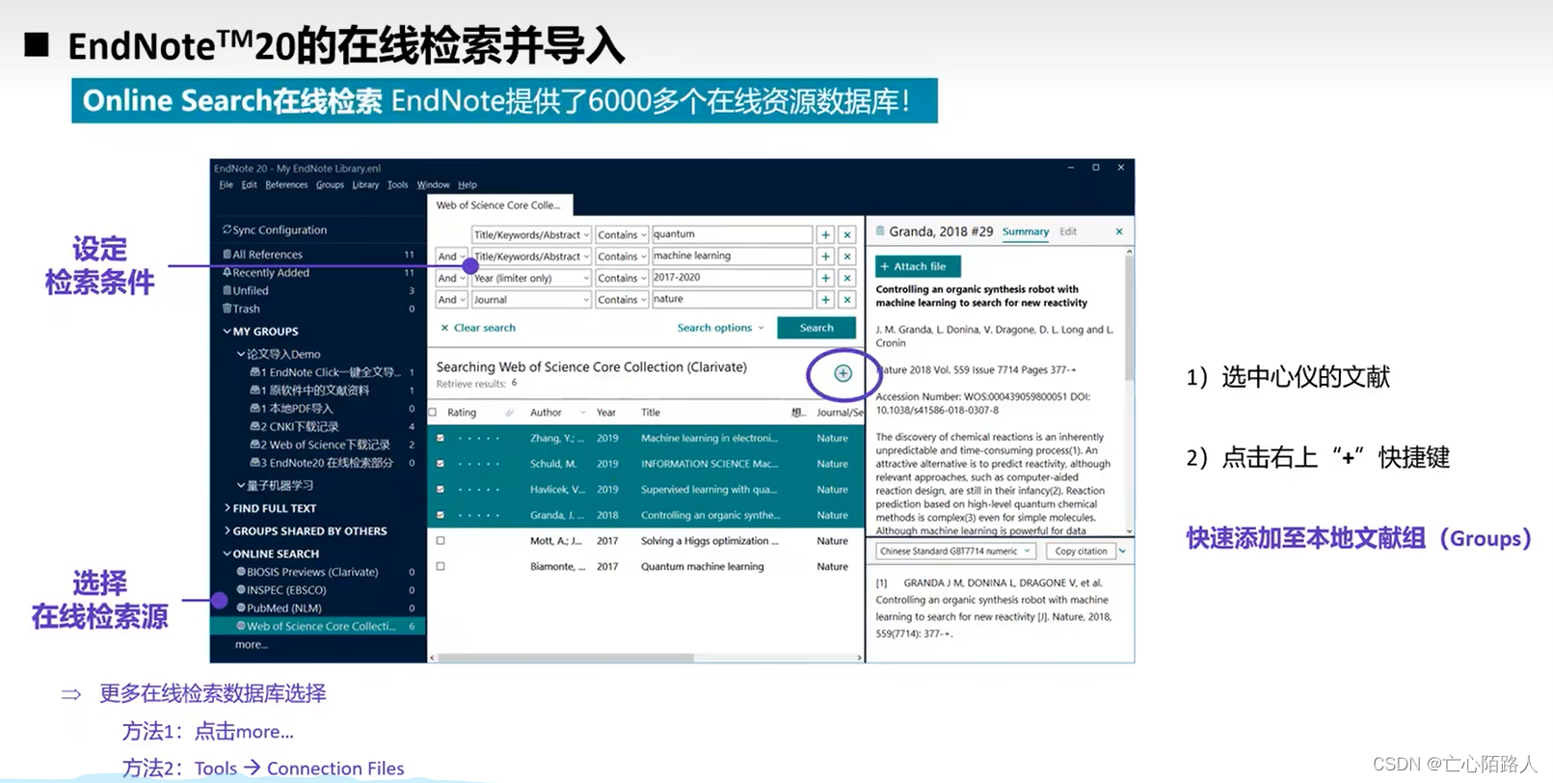Viewport: 1553px width, 783px height.
Task: Click more... under Online Search
Action: tap(251, 645)
